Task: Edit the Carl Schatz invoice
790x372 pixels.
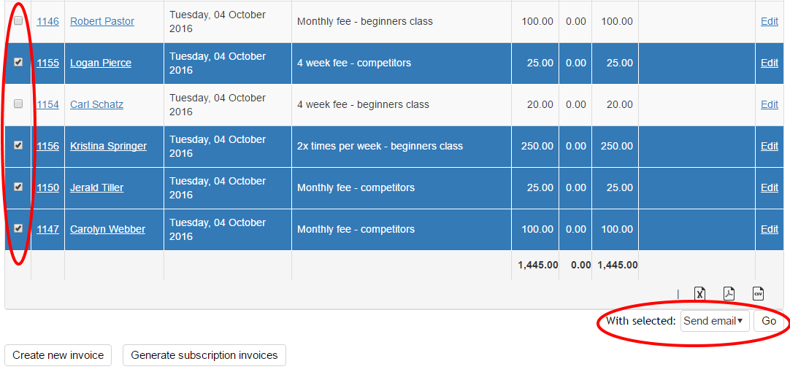Action: pos(770,104)
